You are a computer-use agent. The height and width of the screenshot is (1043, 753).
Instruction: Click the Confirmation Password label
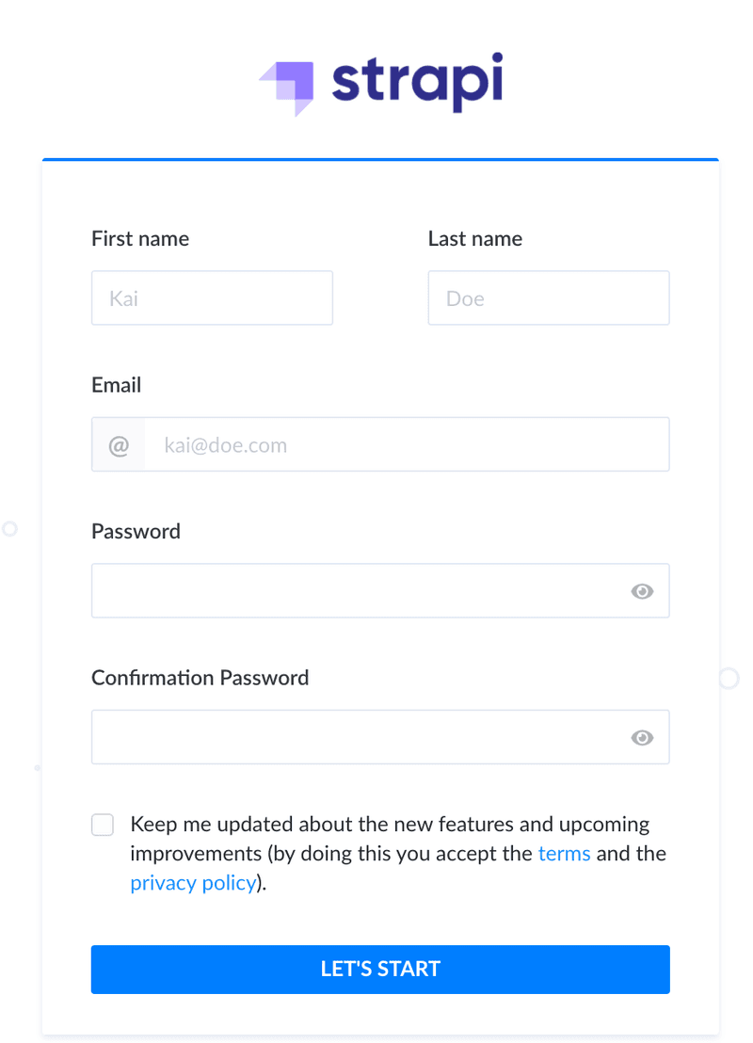[x=200, y=678]
